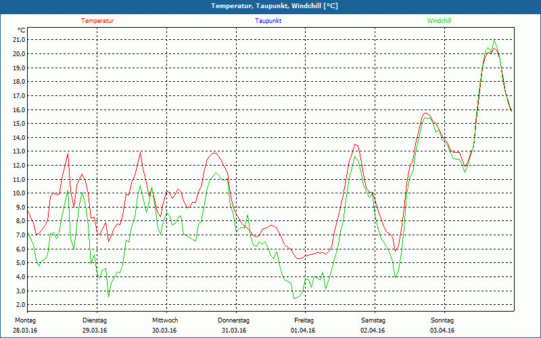541x338 pixels.
Task: Click the 2,0 y-axis value
Action: coord(21,305)
